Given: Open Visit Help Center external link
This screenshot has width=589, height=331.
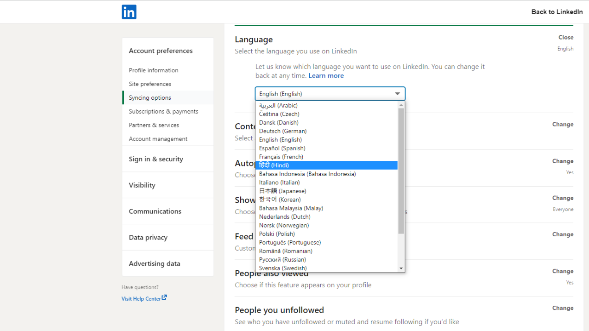Looking at the screenshot, I should click(x=144, y=298).
